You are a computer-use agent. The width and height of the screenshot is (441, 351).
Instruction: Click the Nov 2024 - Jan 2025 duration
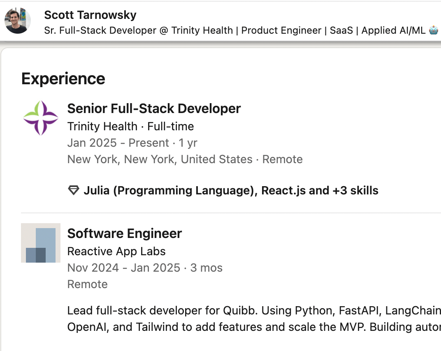point(123,268)
